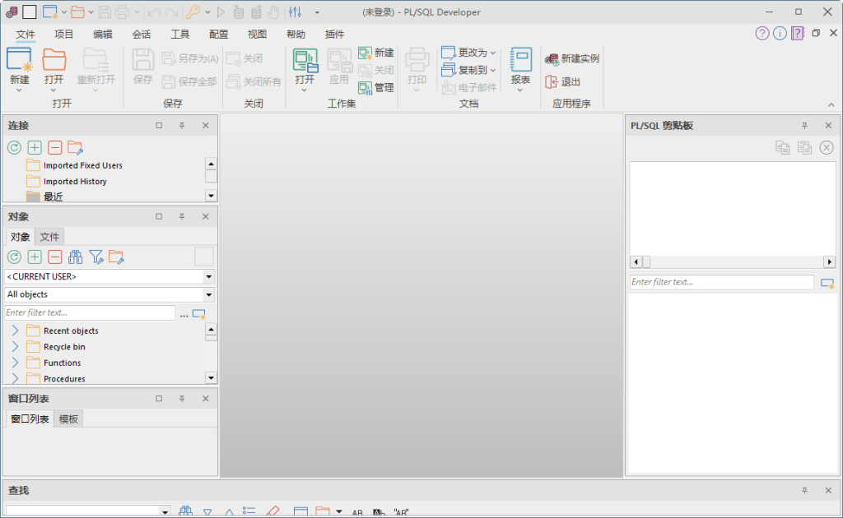Click the 新建 (New) large ribbon icon
Image resolution: width=843 pixels, height=518 pixels.
coord(20,59)
